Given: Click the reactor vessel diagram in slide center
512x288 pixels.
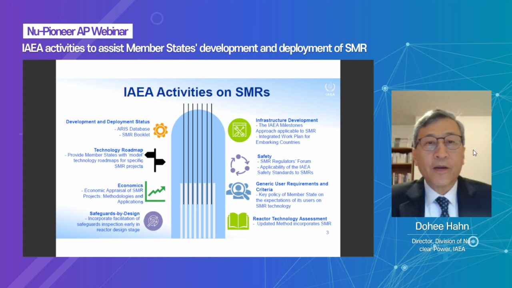Looking at the screenshot, I should [198, 172].
